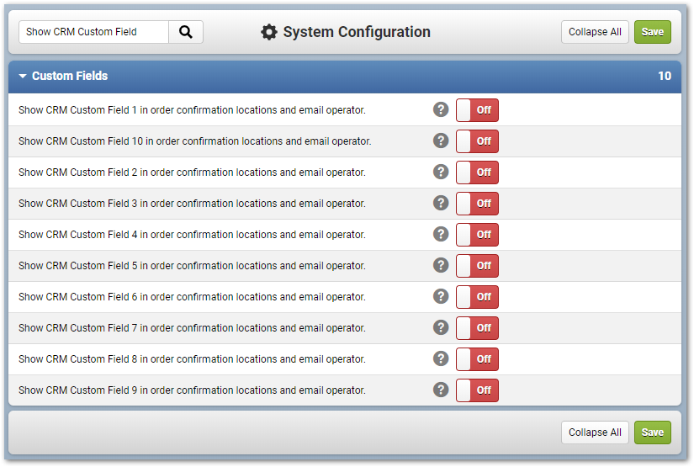Switch on Show CRM Custom Field 5
The image size is (694, 467).
click(477, 266)
